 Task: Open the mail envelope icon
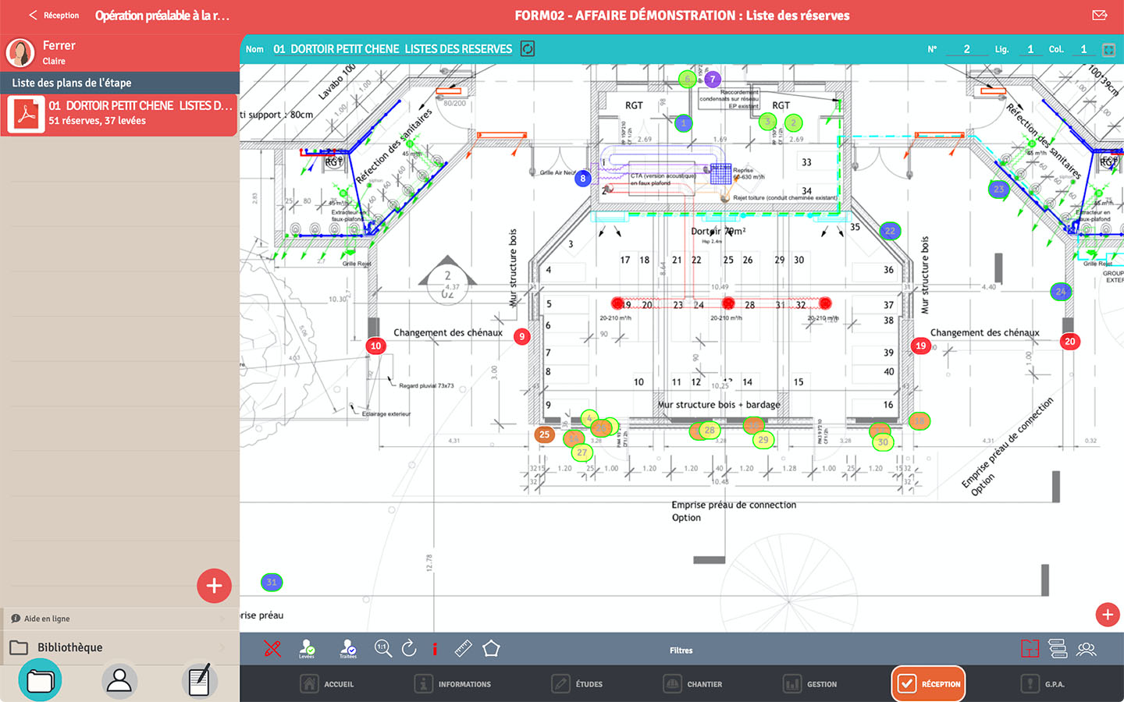pos(1100,16)
